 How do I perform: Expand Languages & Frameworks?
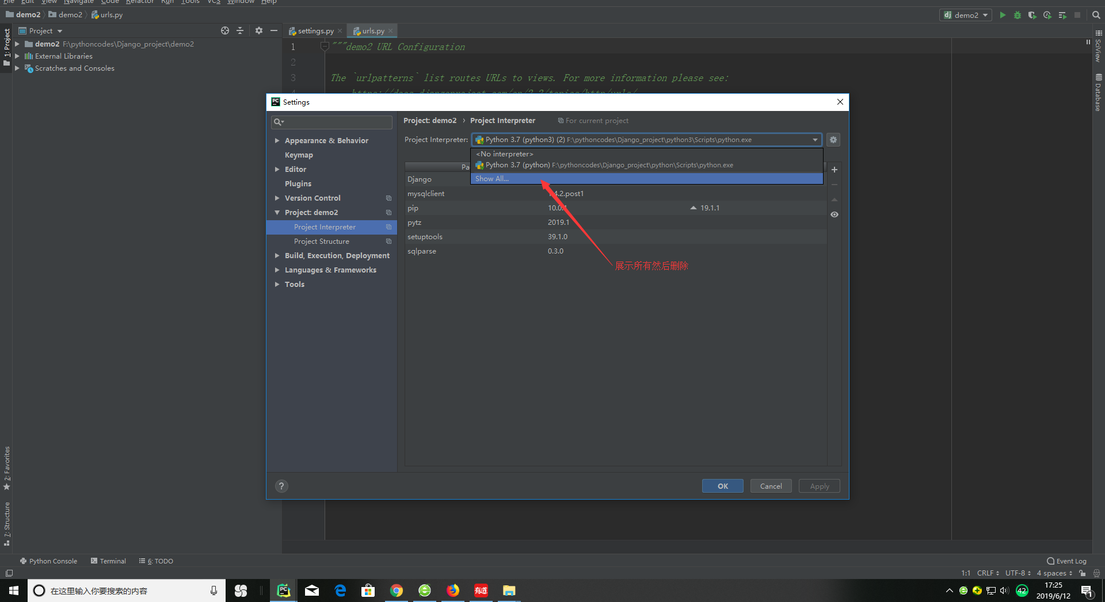277,270
